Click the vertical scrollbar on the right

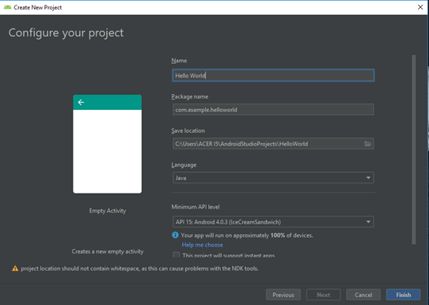413,149
